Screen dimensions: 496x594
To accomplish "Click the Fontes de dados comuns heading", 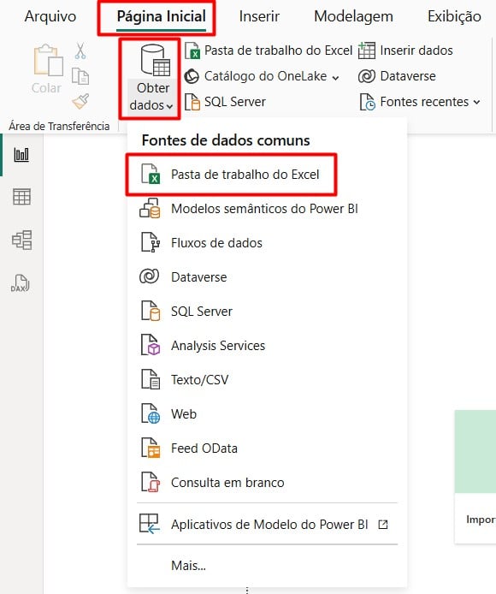I will click(x=226, y=140).
